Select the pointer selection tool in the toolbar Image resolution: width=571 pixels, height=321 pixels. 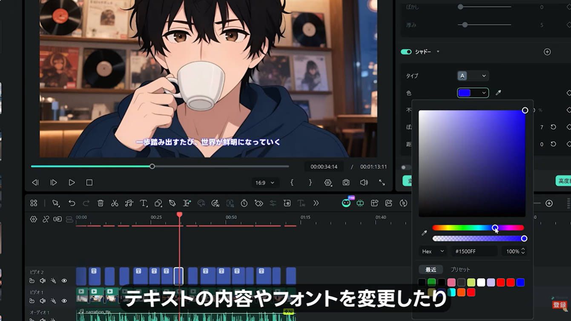56,203
